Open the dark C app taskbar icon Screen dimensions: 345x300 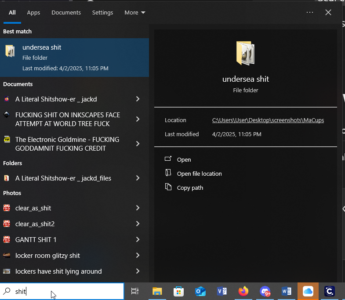[x=329, y=291]
